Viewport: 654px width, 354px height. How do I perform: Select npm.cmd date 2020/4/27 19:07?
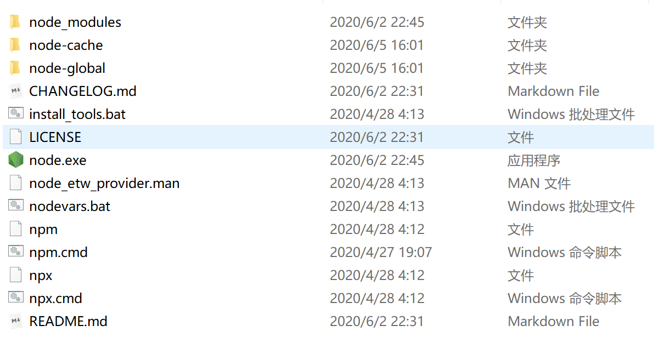click(x=381, y=252)
